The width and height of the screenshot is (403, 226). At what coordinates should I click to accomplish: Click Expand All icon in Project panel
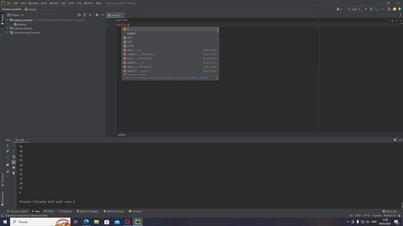coord(84,15)
